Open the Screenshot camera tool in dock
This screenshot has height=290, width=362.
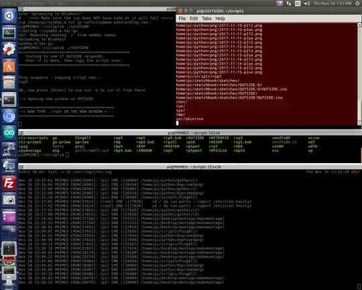pos(9,200)
